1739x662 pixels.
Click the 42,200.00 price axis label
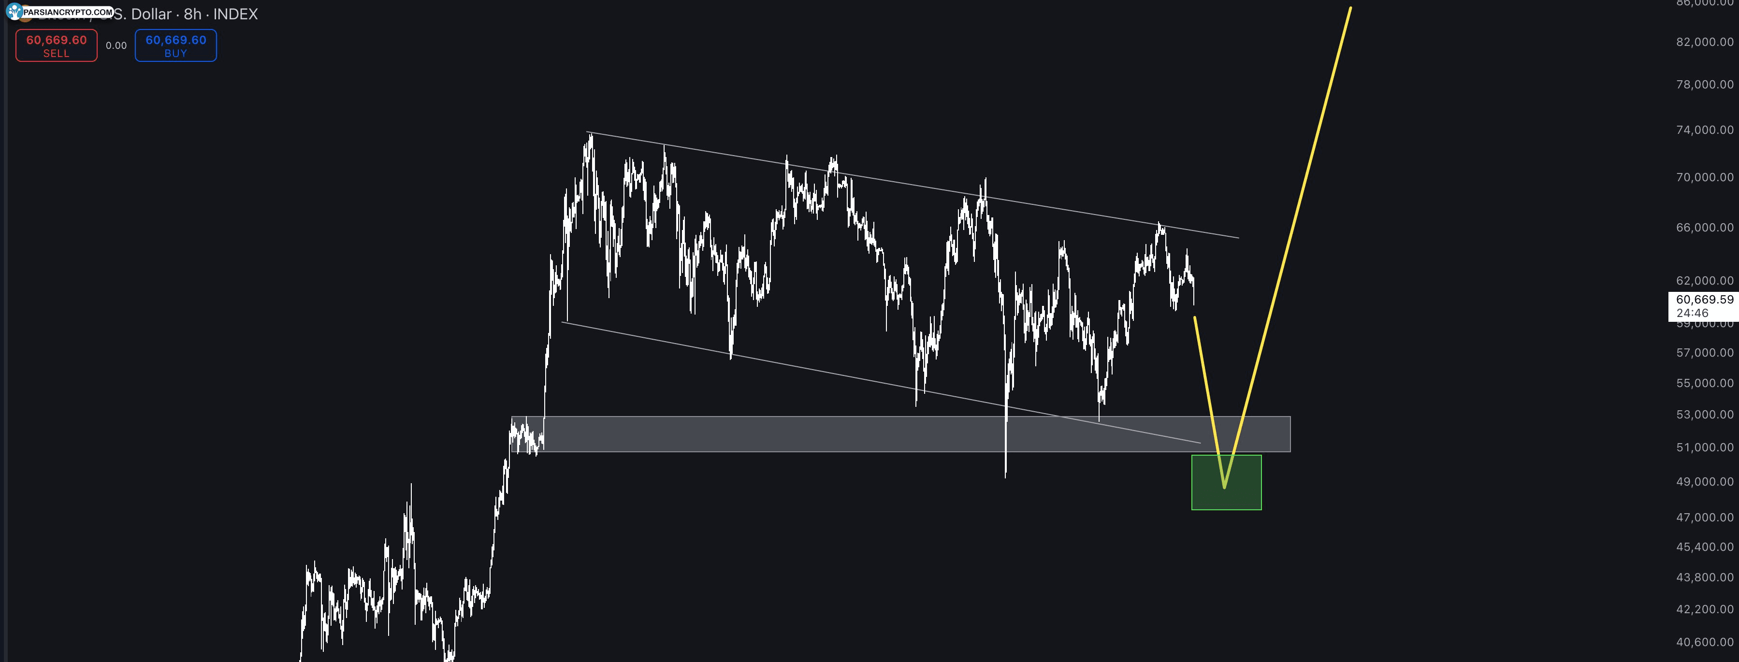1705,609
